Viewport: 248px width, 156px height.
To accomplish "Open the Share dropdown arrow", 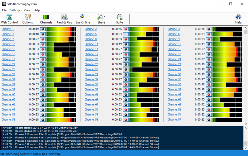I will 104,16.
